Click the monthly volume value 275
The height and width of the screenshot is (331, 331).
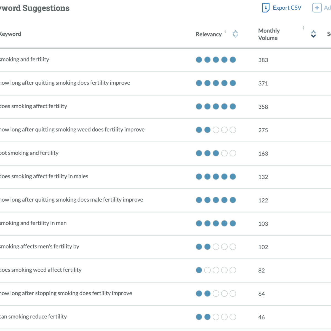[x=263, y=130]
